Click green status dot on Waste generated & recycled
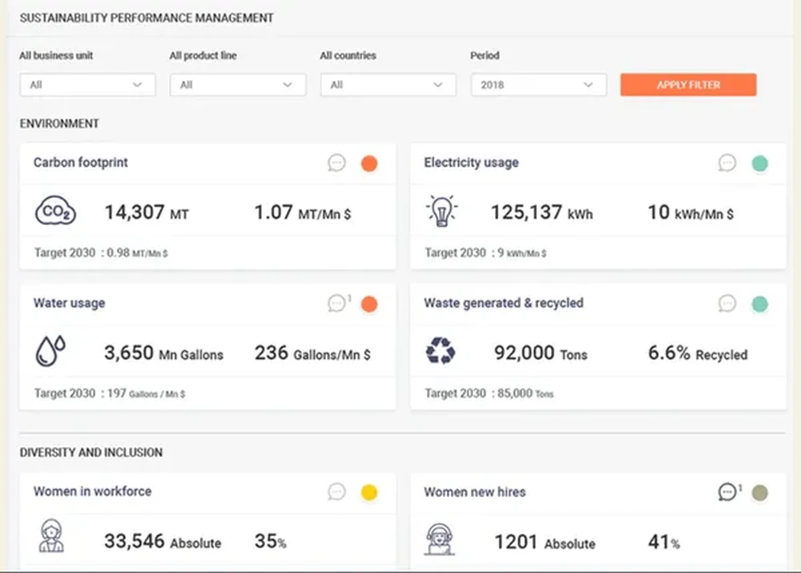This screenshot has height=573, width=801. (759, 305)
